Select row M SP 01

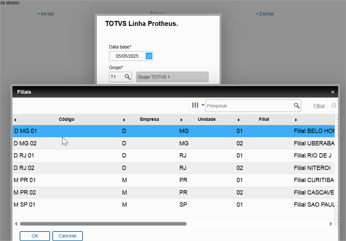pyautogui.click(x=173, y=205)
